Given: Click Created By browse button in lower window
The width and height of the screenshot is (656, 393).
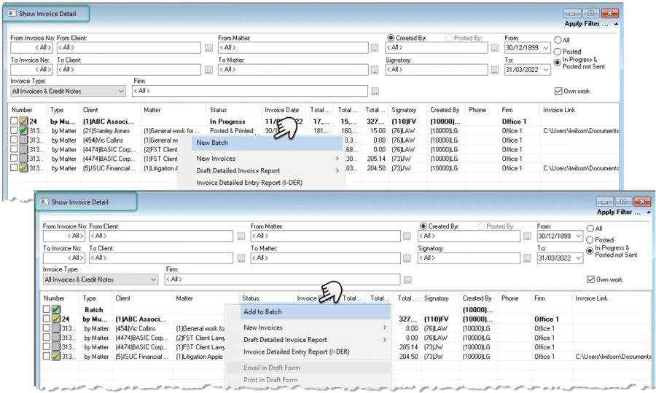Looking at the screenshot, I should 527,237.
